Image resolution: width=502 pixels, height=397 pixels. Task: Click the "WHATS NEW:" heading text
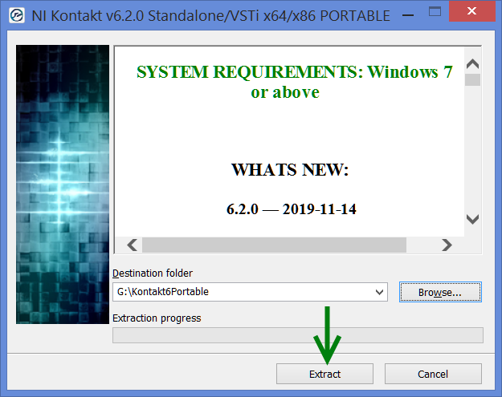coord(290,170)
